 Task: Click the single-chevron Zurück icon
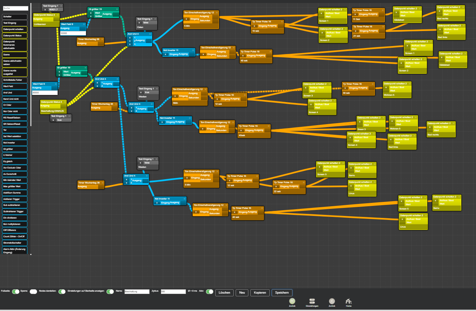point(332,301)
